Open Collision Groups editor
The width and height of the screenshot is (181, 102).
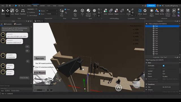[x=168, y=12]
